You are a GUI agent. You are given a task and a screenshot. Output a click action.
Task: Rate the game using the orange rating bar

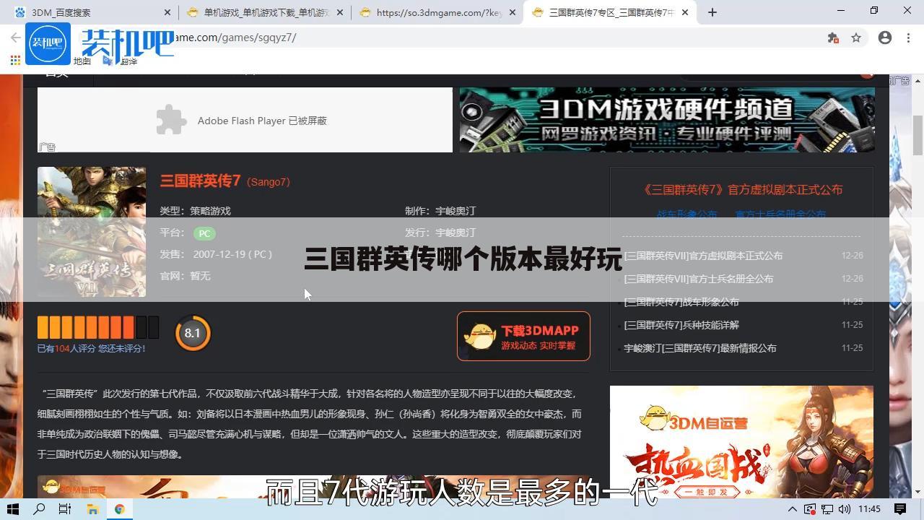point(98,327)
